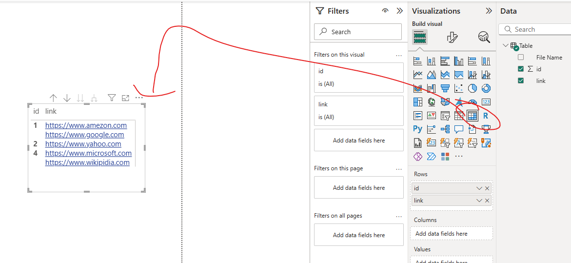Screen dimensions: 571x263
Task: Select the Scatter chart visual
Action: pyautogui.click(x=458, y=88)
